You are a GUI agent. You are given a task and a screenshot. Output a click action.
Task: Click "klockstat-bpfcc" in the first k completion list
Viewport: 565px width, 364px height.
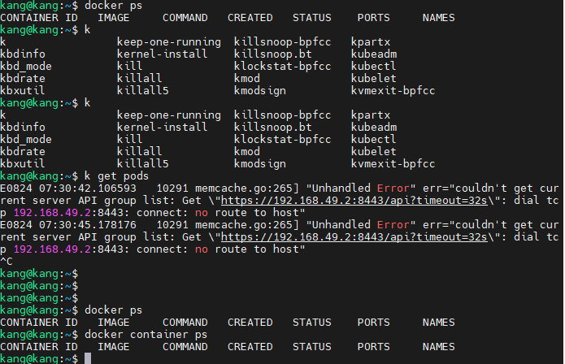[x=282, y=67]
